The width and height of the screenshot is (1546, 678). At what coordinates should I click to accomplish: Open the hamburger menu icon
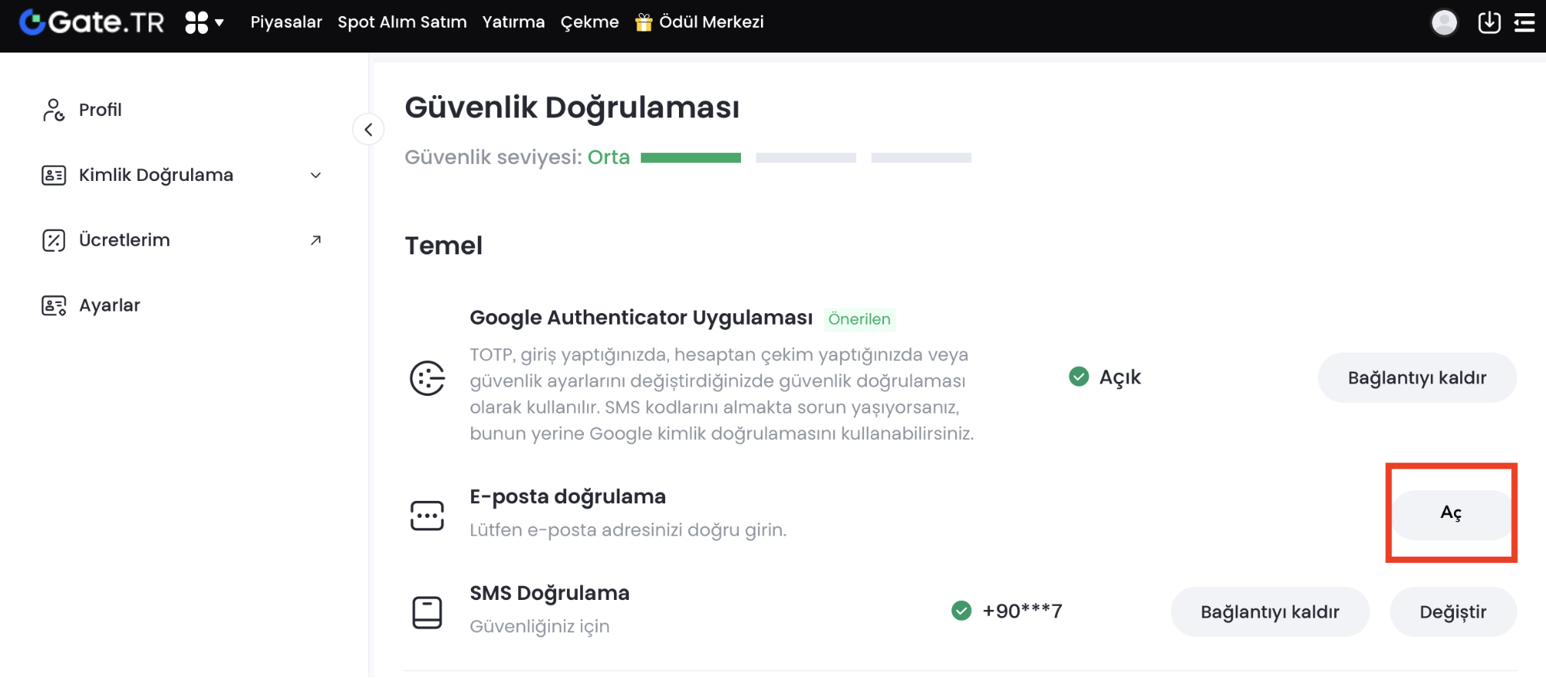1524,22
